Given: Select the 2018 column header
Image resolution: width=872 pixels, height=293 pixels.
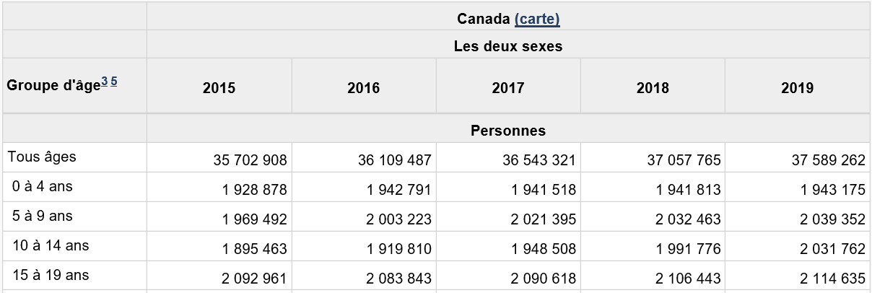Looking at the screenshot, I should (x=653, y=88).
